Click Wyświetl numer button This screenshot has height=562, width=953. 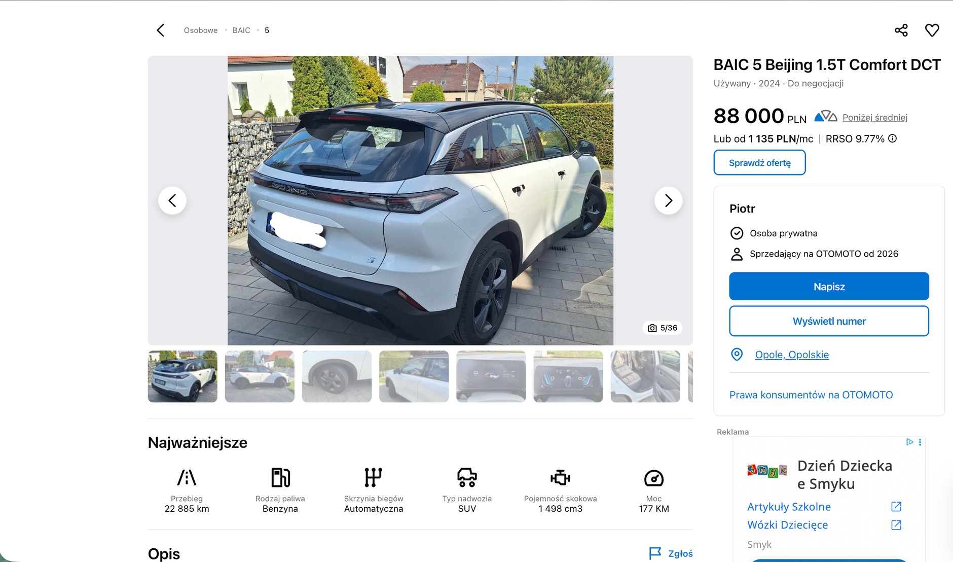[829, 321]
